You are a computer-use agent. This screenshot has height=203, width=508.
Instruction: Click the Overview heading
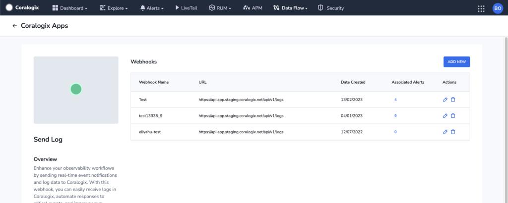point(45,159)
